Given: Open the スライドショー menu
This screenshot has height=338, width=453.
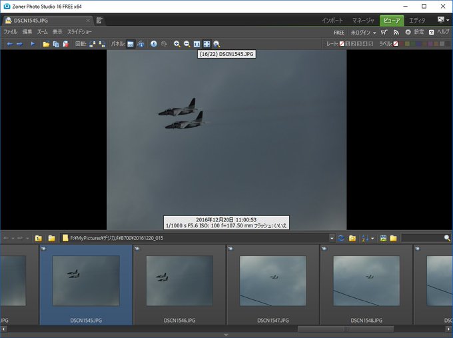Looking at the screenshot, I should tap(79, 32).
